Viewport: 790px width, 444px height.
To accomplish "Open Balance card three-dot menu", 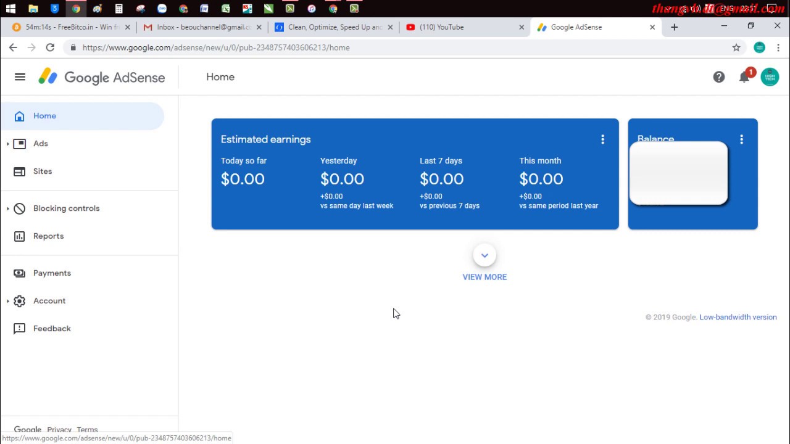I will click(x=741, y=139).
